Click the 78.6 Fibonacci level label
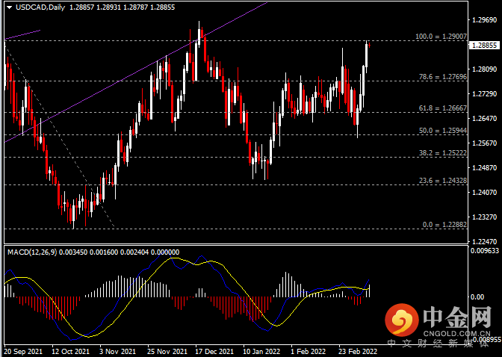 point(441,76)
